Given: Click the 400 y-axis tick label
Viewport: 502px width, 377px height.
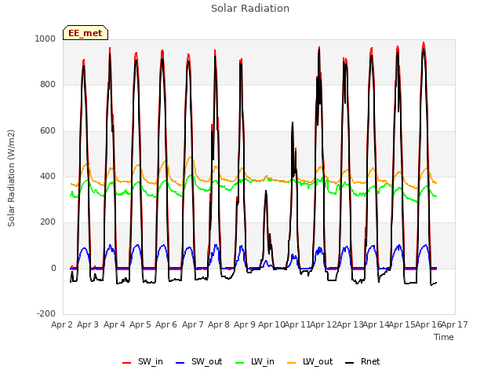Looking at the screenshot, I should pyautogui.click(x=48, y=176).
